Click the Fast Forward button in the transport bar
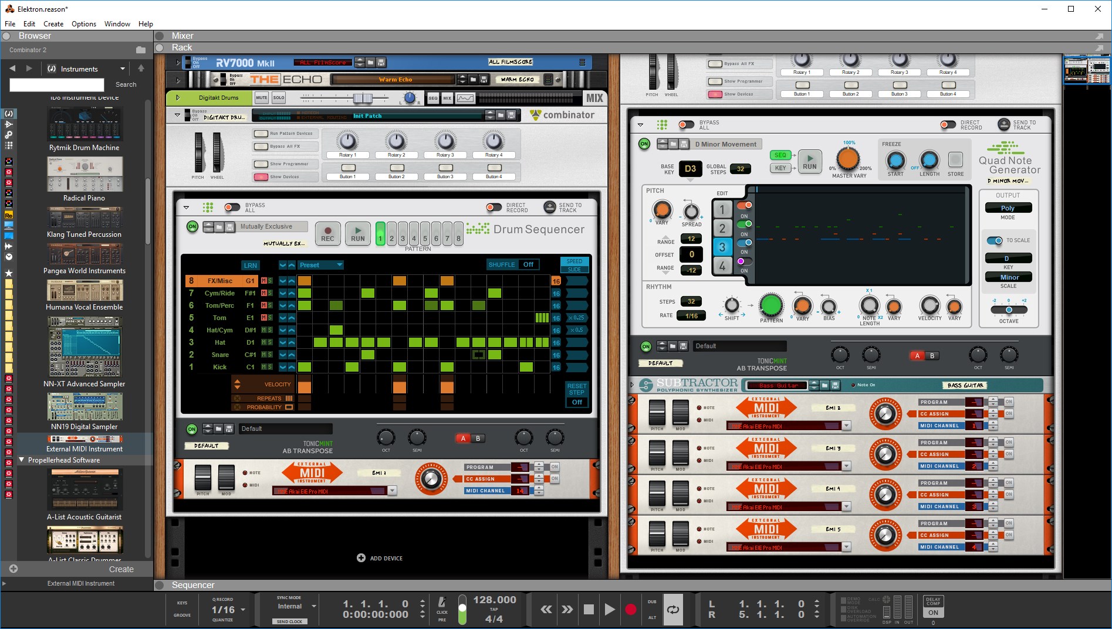 567,610
